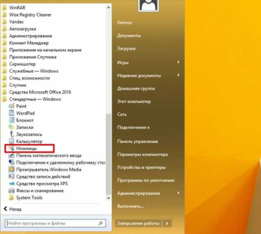Click the Коннект Менеджер folder icon
The height and width of the screenshot is (234, 261).
click(4, 43)
